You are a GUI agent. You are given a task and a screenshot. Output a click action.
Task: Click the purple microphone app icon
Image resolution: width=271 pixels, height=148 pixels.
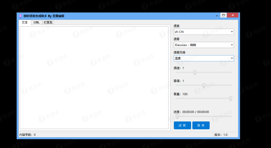tap(20, 16)
